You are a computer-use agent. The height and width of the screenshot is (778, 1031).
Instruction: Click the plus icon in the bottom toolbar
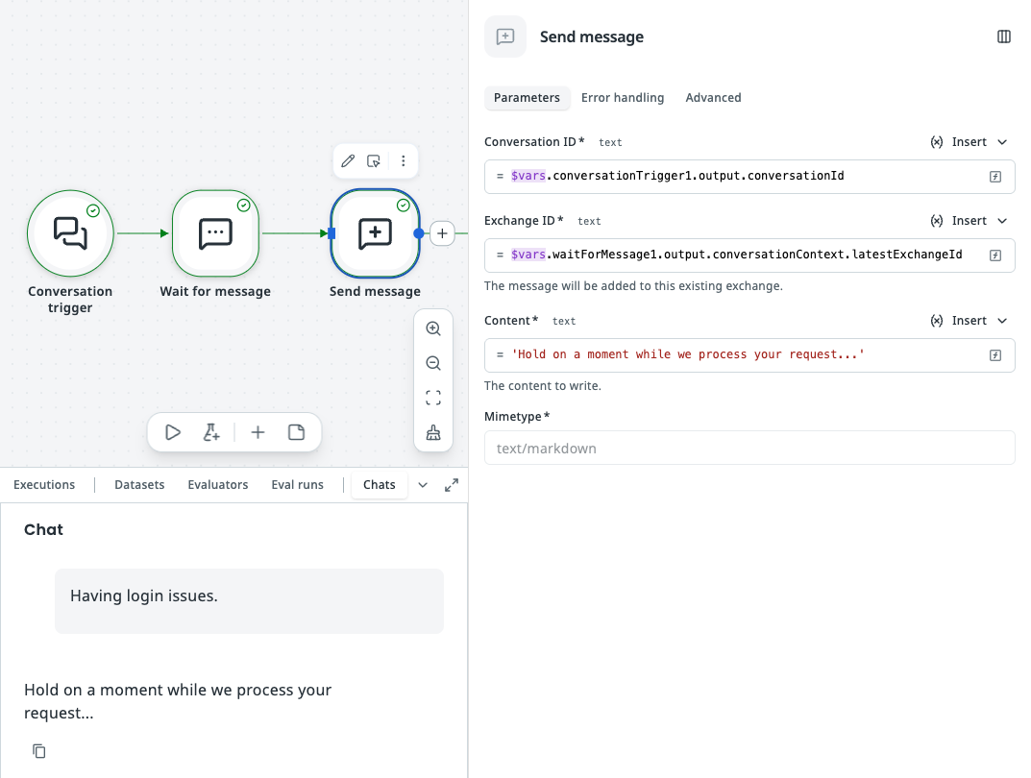[x=258, y=432]
